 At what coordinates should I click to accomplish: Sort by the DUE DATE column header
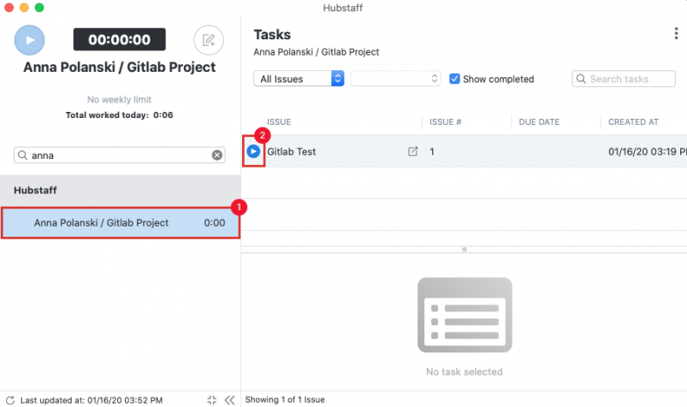[539, 122]
